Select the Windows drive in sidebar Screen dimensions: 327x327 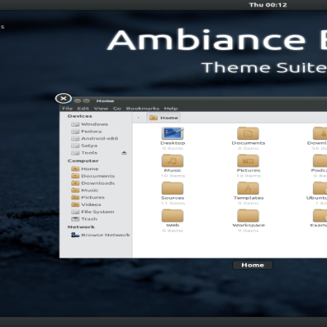(x=89, y=124)
